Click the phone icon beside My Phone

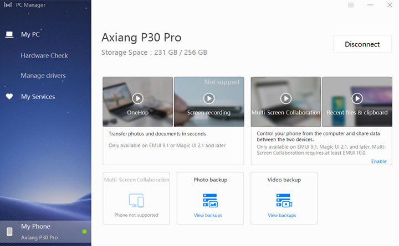[9, 232]
